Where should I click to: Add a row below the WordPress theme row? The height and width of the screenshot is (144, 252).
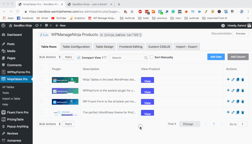click(x=228, y=112)
